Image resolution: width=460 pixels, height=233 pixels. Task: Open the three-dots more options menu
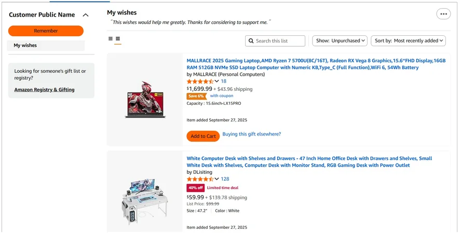point(443,14)
